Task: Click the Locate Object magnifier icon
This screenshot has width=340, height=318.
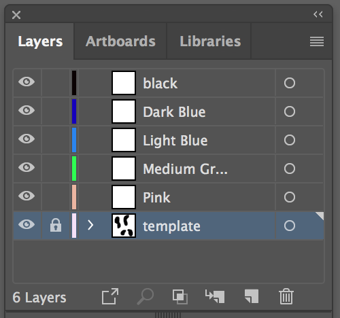Action: 146,296
